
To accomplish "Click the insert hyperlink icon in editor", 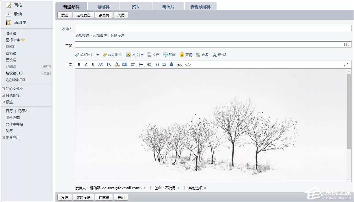I will point(164,65).
